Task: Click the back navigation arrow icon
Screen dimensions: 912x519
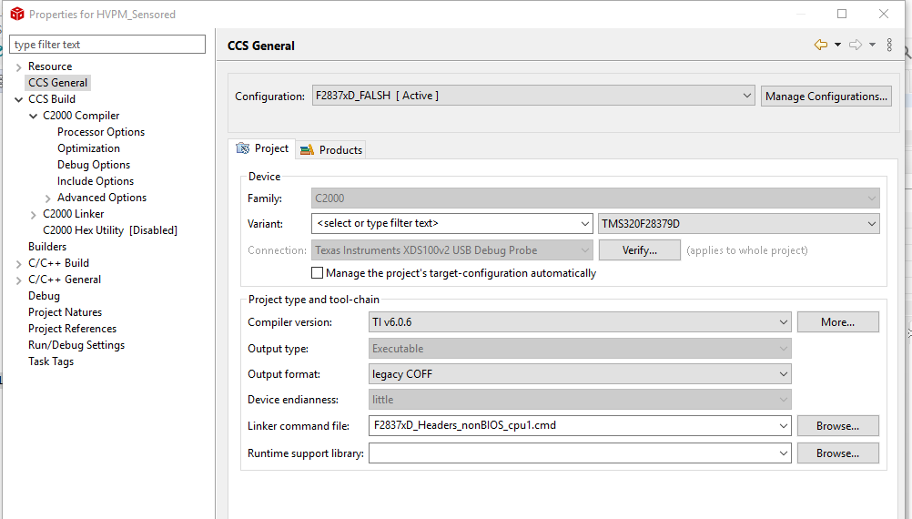Action: point(821,45)
